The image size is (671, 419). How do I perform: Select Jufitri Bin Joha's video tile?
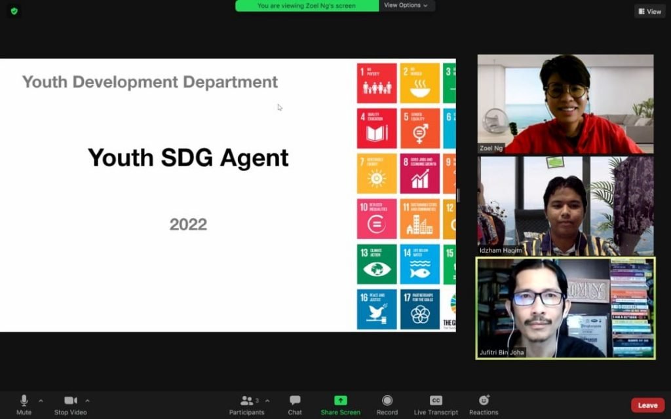(x=565, y=308)
